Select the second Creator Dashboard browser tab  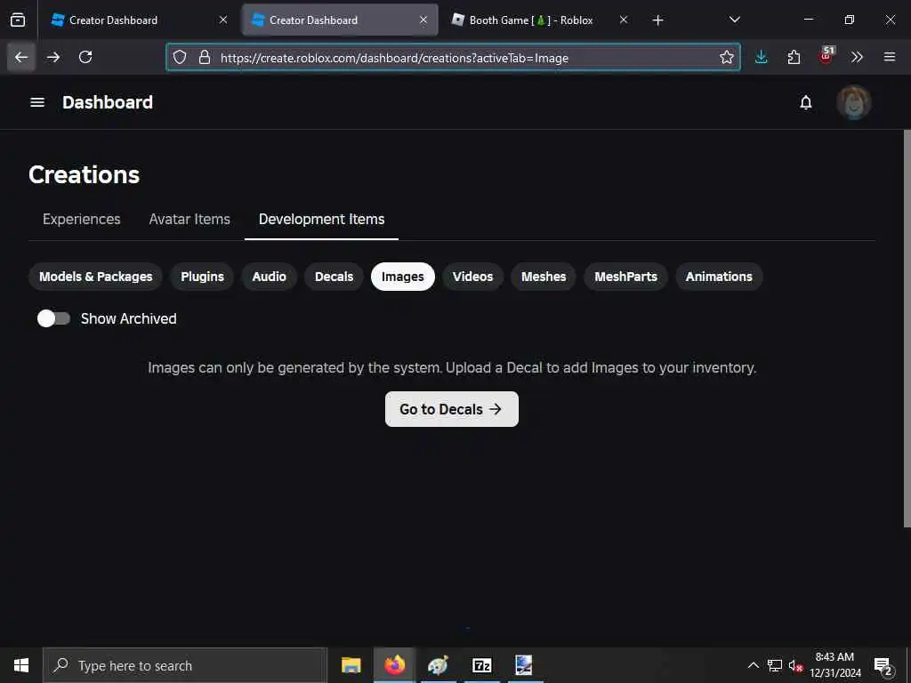(x=340, y=20)
